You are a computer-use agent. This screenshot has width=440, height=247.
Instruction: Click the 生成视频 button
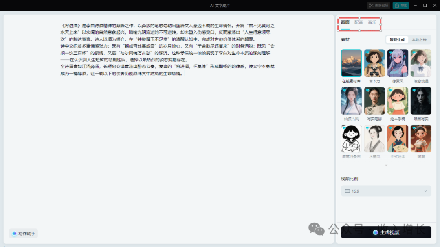(x=385, y=232)
